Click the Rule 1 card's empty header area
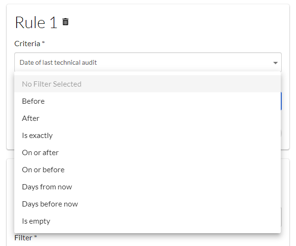The width and height of the screenshot is (296, 246). (x=181, y=22)
